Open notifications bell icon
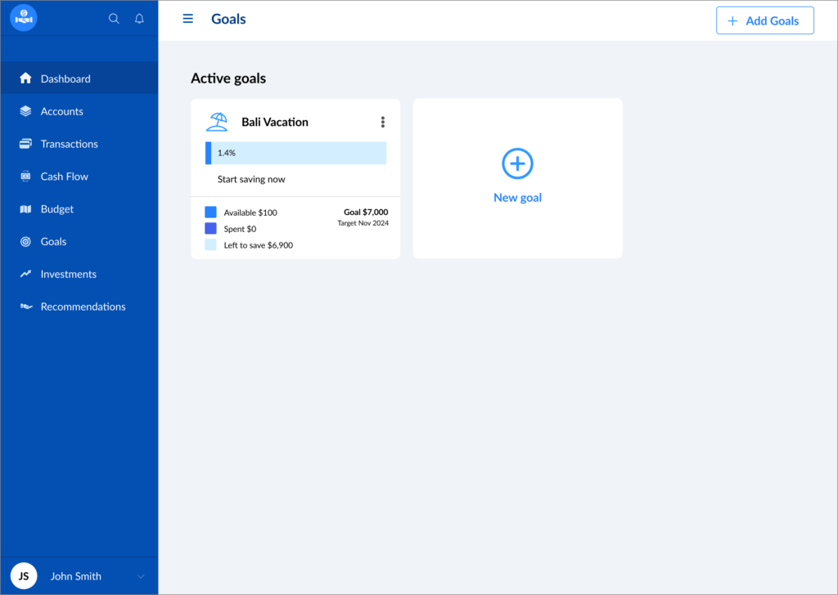Viewport: 838px width, 595px height. point(139,19)
